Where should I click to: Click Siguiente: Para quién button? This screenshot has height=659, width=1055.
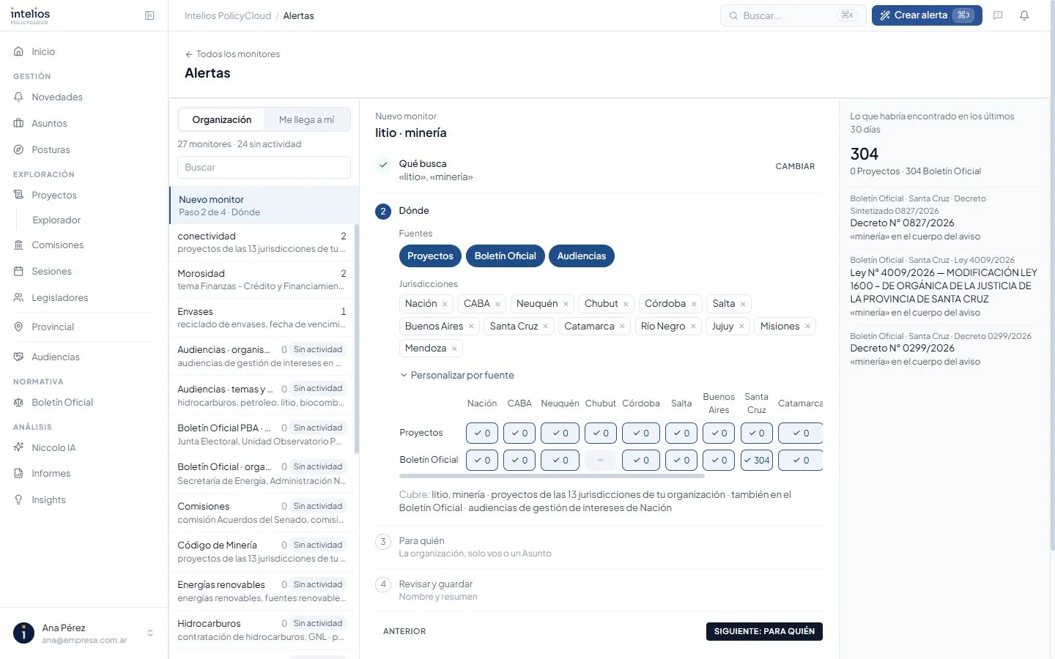pos(764,631)
